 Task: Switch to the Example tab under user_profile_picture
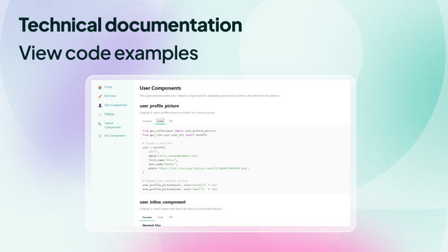click(x=147, y=121)
